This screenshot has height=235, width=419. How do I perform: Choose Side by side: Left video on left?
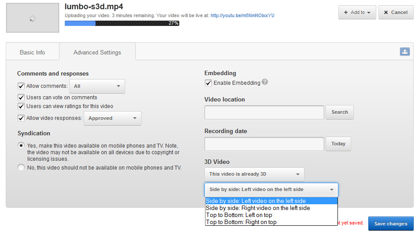point(271,201)
